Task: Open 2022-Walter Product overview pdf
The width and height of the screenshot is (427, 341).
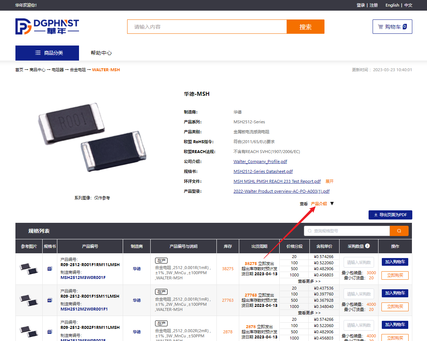Action: click(281, 191)
